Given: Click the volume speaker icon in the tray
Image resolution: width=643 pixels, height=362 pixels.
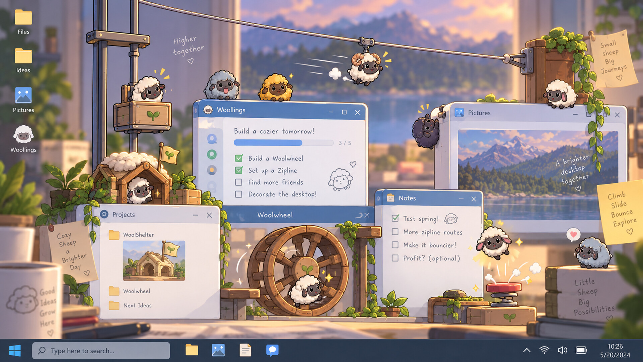Looking at the screenshot, I should [562, 350].
